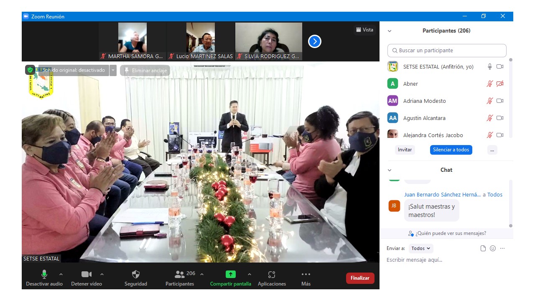Click Eliminar anclaje to unpin video
The width and height of the screenshot is (535, 301).
pyautogui.click(x=145, y=70)
